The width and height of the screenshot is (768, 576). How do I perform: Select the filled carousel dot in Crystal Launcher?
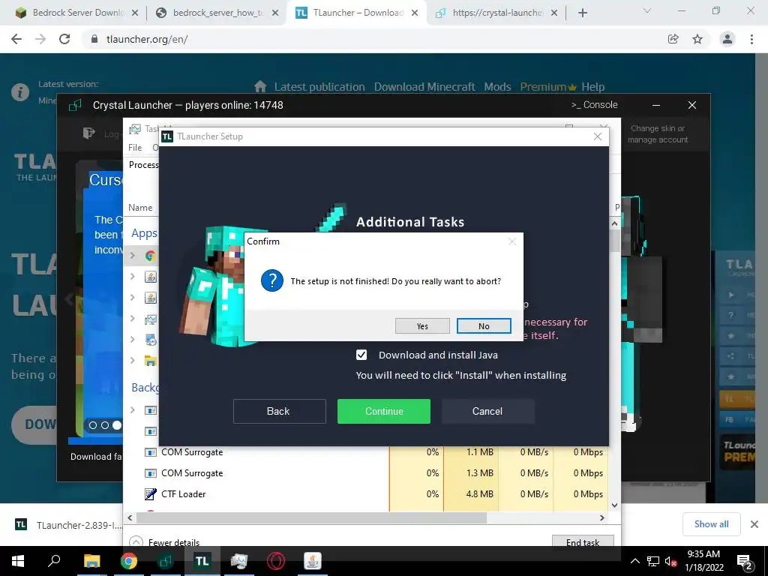pos(116,425)
